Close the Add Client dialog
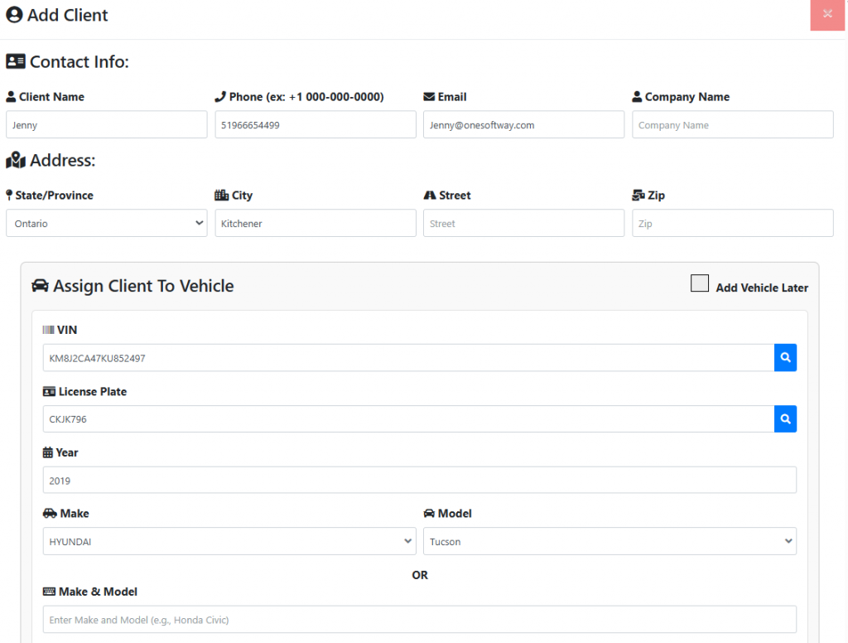The height and width of the screenshot is (643, 848). (827, 14)
